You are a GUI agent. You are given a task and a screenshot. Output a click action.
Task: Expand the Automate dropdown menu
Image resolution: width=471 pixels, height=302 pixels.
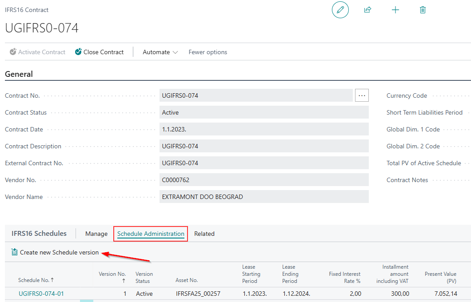click(x=160, y=52)
